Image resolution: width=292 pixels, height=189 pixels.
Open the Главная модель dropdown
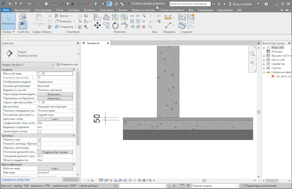coord(237,186)
